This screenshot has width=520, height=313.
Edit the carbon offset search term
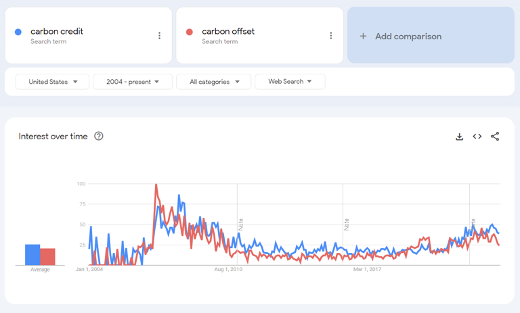228,32
